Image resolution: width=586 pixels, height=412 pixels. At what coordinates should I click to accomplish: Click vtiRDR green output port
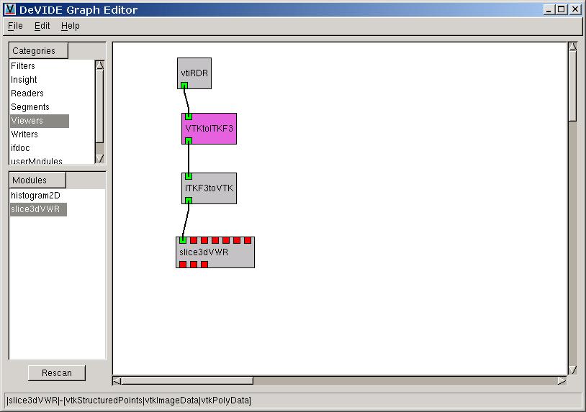(184, 86)
